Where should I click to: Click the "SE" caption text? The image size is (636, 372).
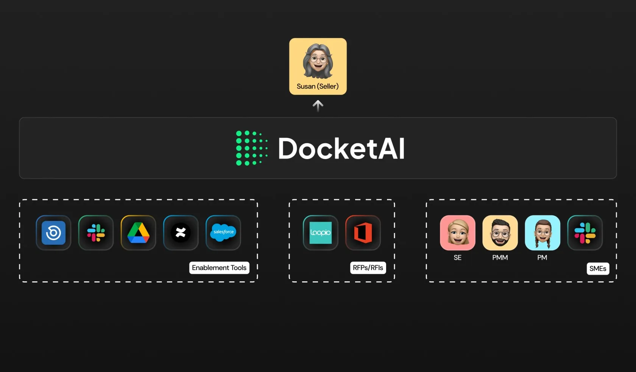coord(458,258)
